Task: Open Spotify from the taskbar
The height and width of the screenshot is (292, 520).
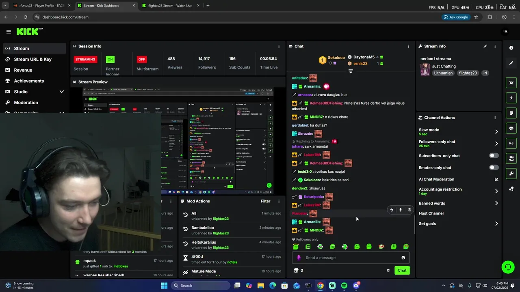Action: tap(344, 286)
